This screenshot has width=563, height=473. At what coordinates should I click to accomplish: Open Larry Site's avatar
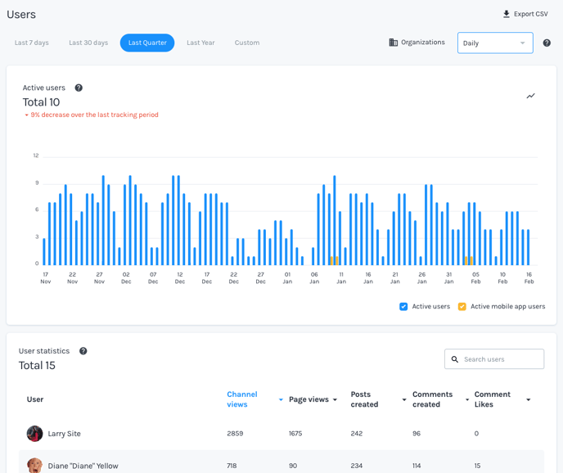(34, 434)
